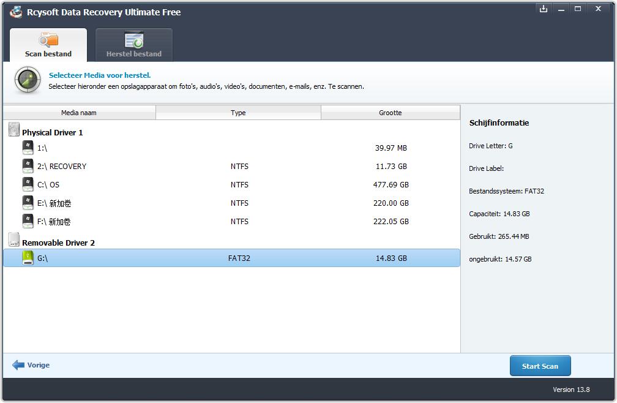Click the 2:\ RECOVERY drive icon
This screenshot has width=617, height=403.
coord(28,166)
